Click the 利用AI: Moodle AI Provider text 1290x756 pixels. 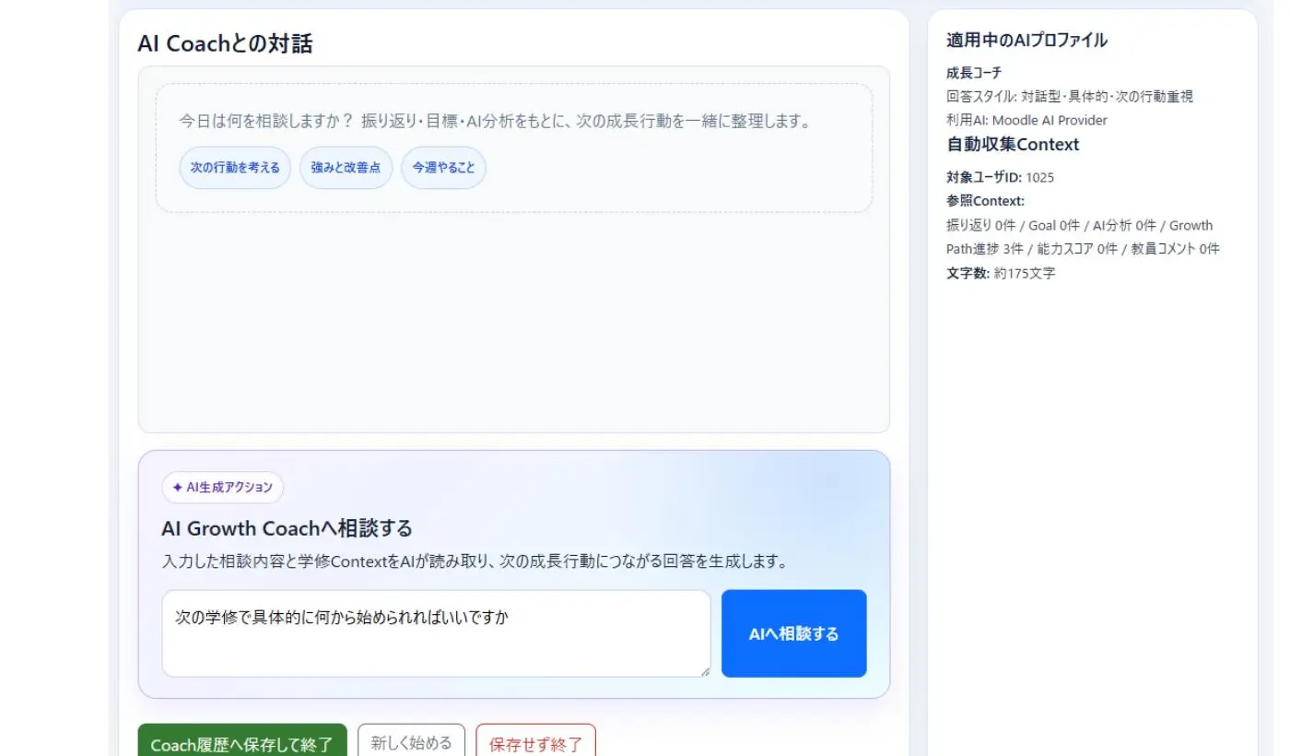[1026, 120]
